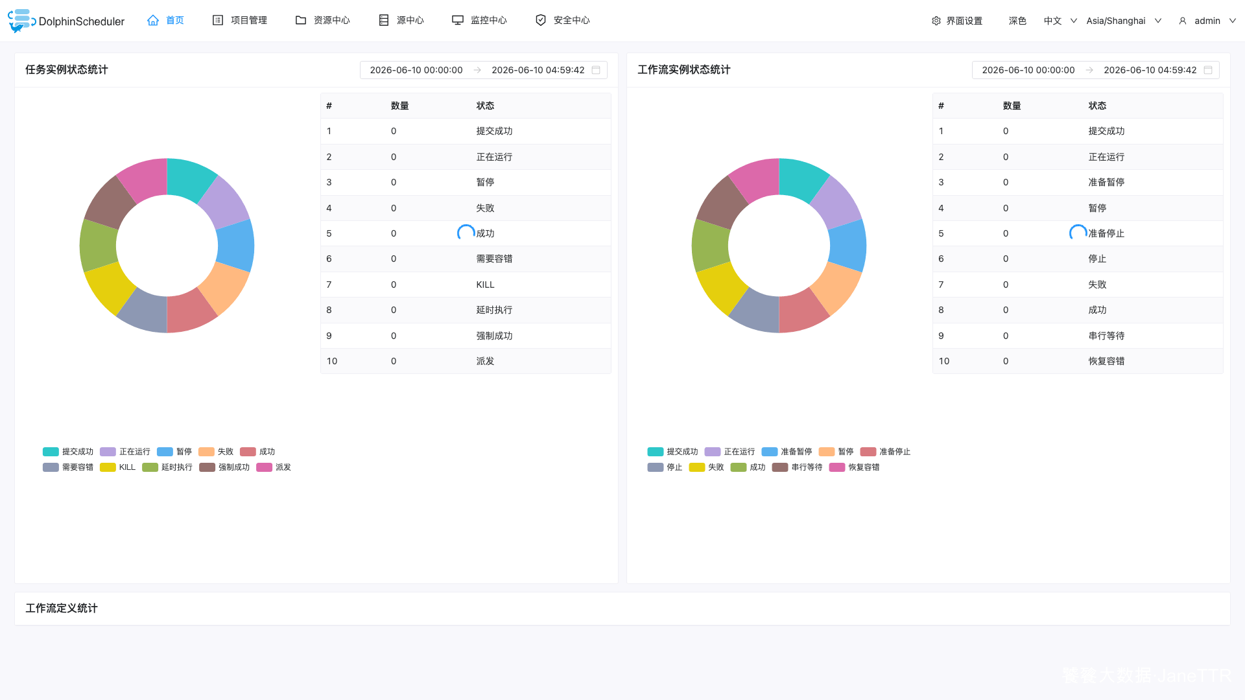
Task: Click the gear icon beside 界面设置
Action: coord(936,21)
